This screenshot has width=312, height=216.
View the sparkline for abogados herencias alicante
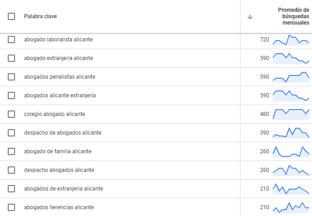(x=291, y=207)
